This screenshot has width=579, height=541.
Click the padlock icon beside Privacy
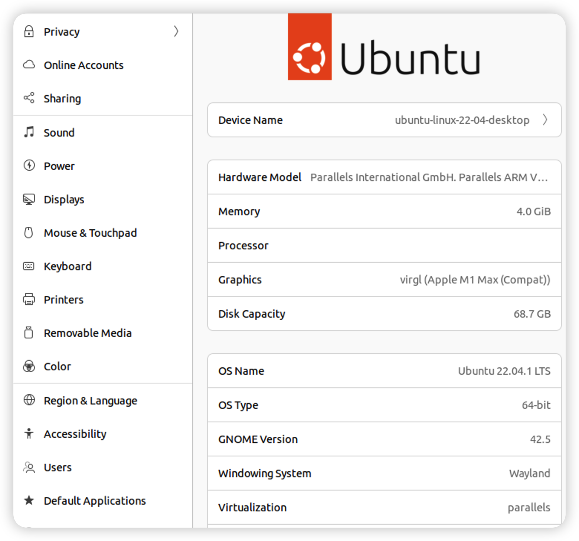pos(29,32)
